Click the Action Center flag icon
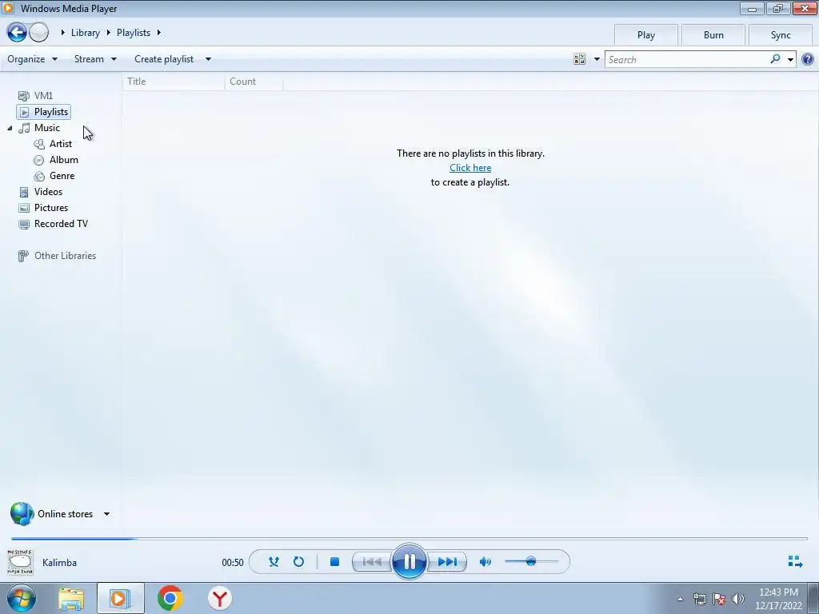Viewport: 819px width, 614px height. coord(719,599)
